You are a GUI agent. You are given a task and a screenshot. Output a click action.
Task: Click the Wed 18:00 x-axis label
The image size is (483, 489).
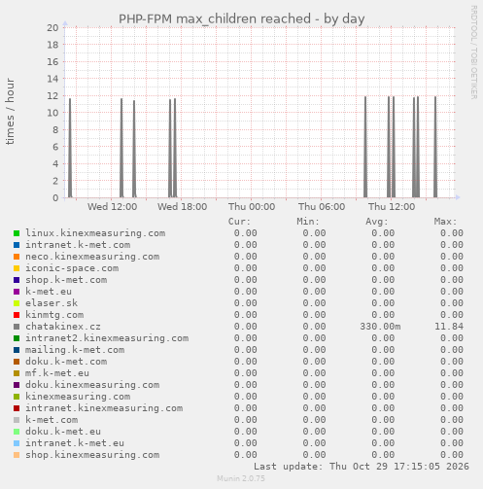click(x=183, y=207)
